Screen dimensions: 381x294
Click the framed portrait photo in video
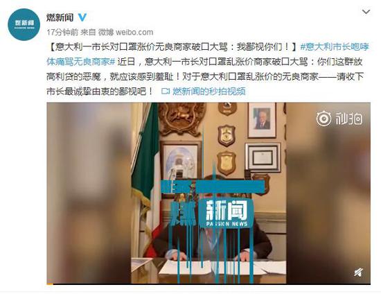point(262,120)
